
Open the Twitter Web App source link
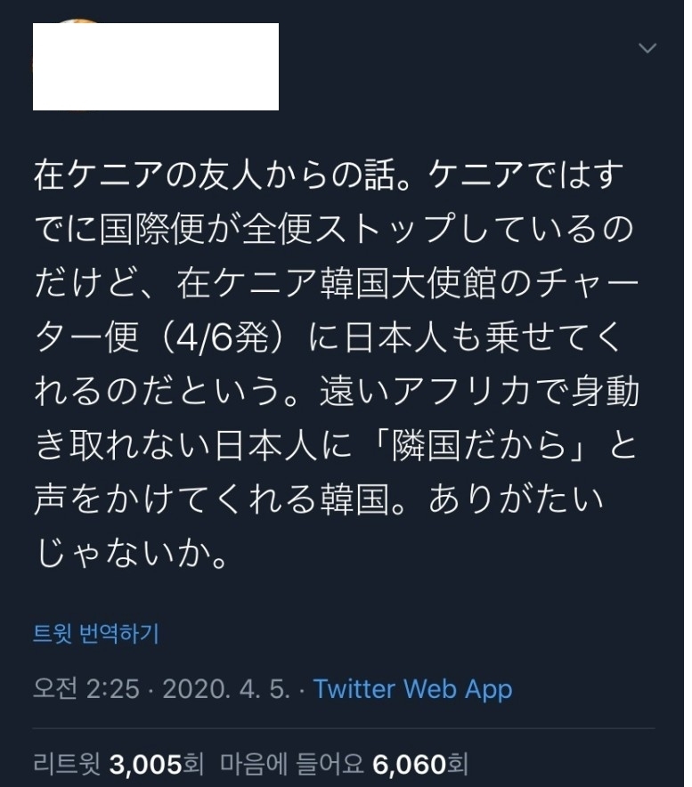tap(412, 689)
